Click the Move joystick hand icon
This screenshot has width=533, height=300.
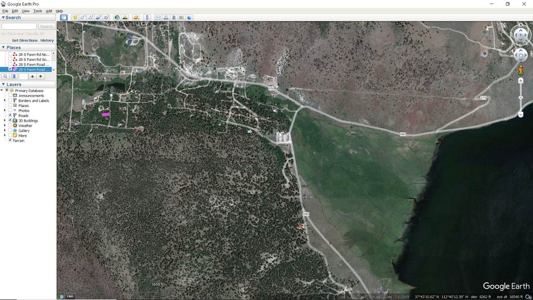point(521,55)
